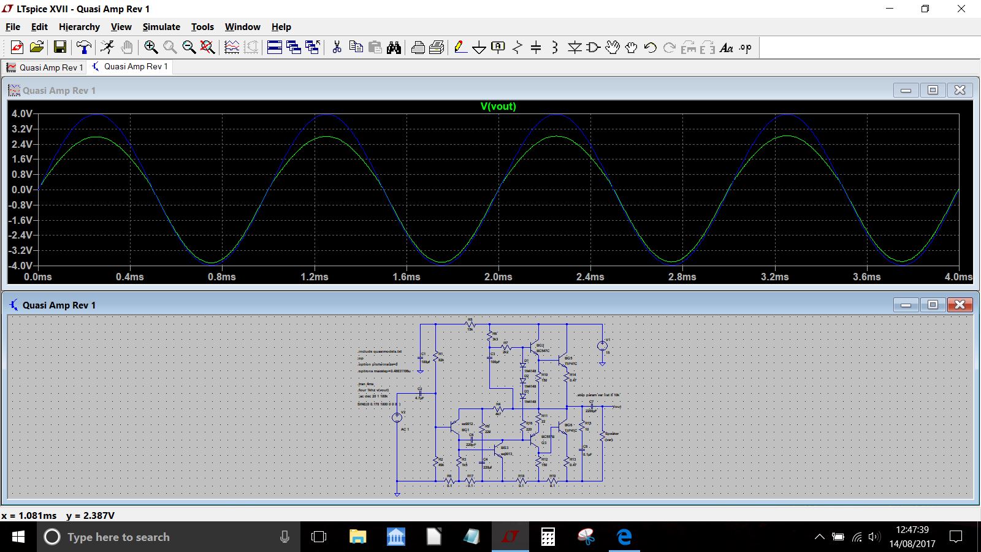Open the Tools menu

pyautogui.click(x=202, y=26)
